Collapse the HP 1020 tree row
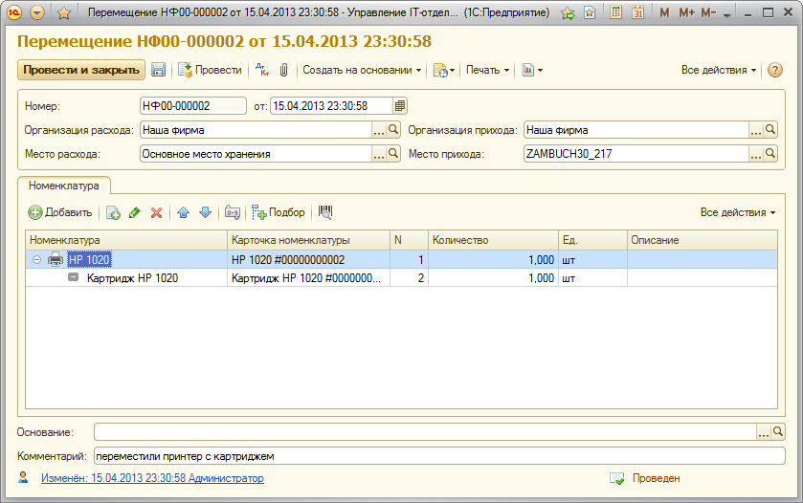 [x=37, y=260]
